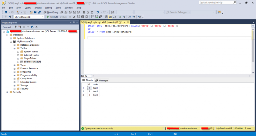Undo the last action
Image resolution: width=256 pixels, height=136 pixels.
[x=98, y=12]
